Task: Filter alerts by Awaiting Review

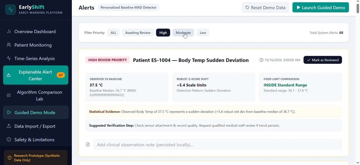Action: (x=138, y=33)
